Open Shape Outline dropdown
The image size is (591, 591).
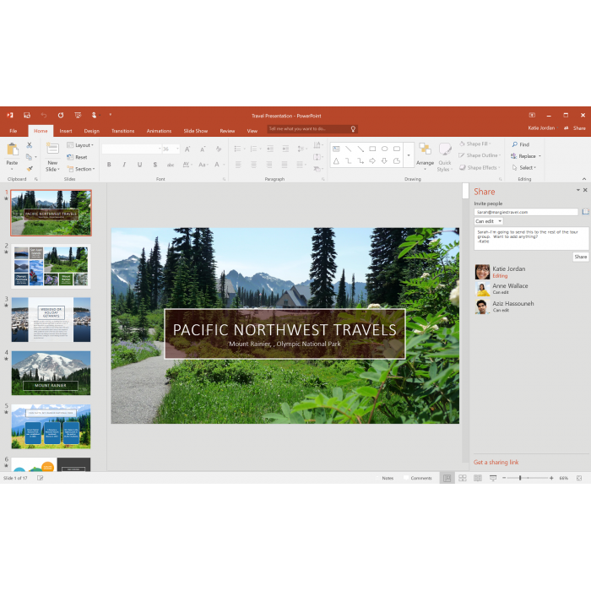pos(480,155)
